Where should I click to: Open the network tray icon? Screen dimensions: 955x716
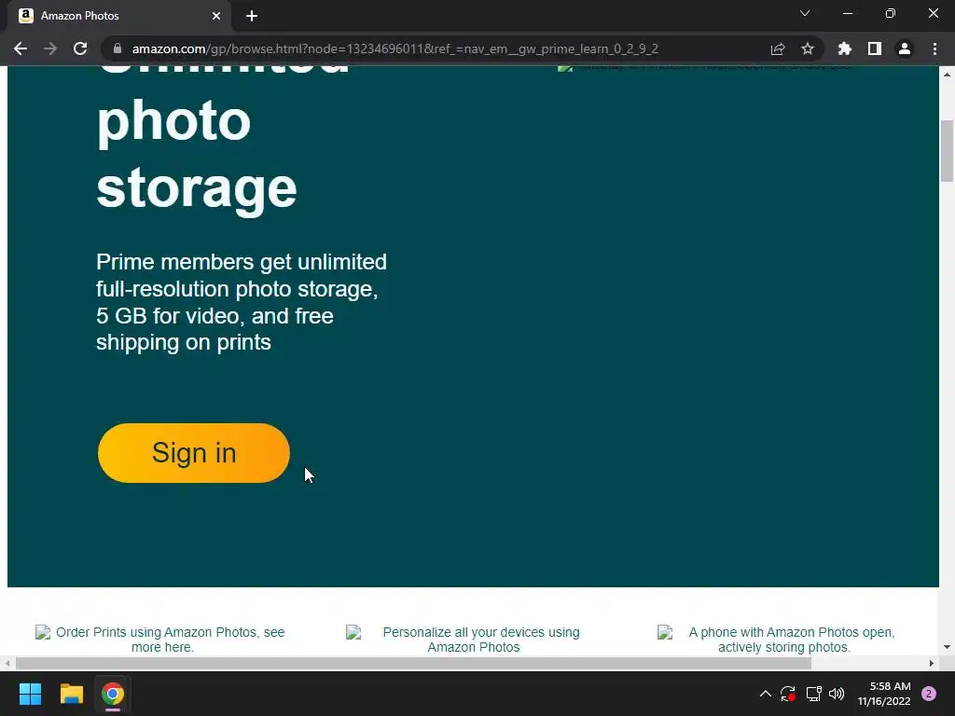click(x=813, y=694)
